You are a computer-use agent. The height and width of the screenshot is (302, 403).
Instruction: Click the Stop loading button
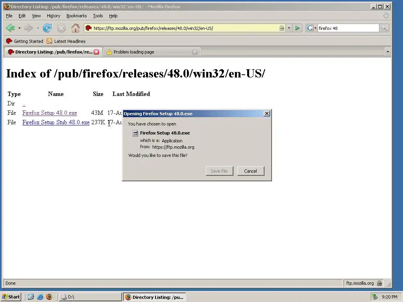click(x=61, y=28)
